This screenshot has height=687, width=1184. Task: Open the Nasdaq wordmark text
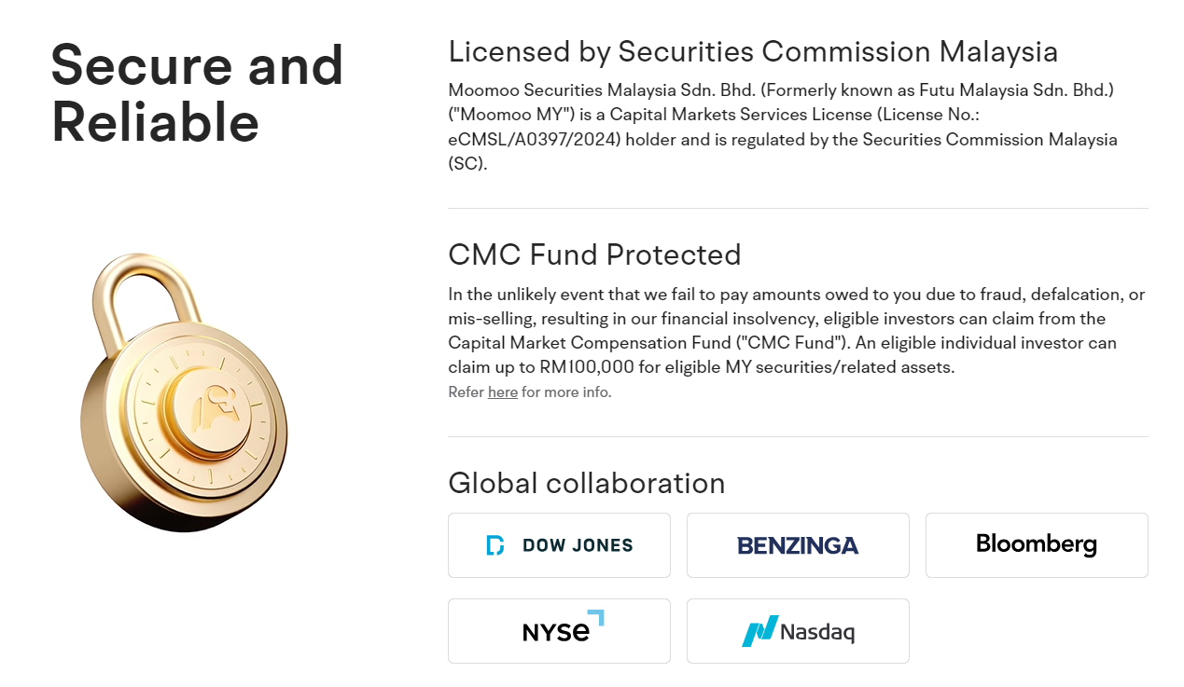pos(817,632)
